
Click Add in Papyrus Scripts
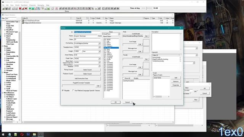176,78
